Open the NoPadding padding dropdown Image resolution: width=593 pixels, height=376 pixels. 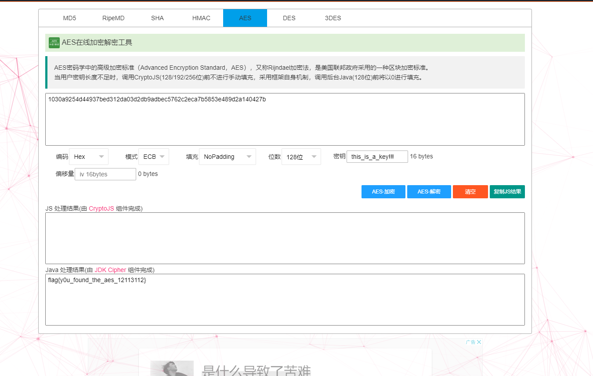[x=228, y=157]
